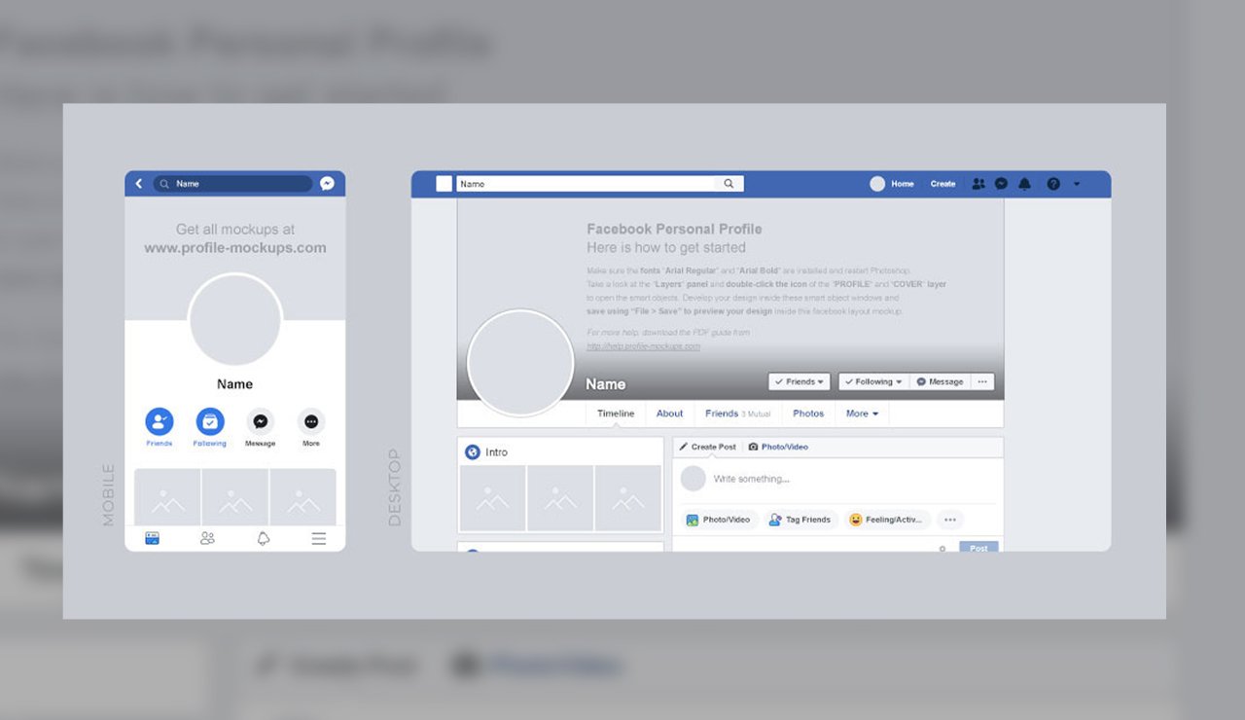
Task: Tap the mobile More circle icon
Action: (x=311, y=421)
